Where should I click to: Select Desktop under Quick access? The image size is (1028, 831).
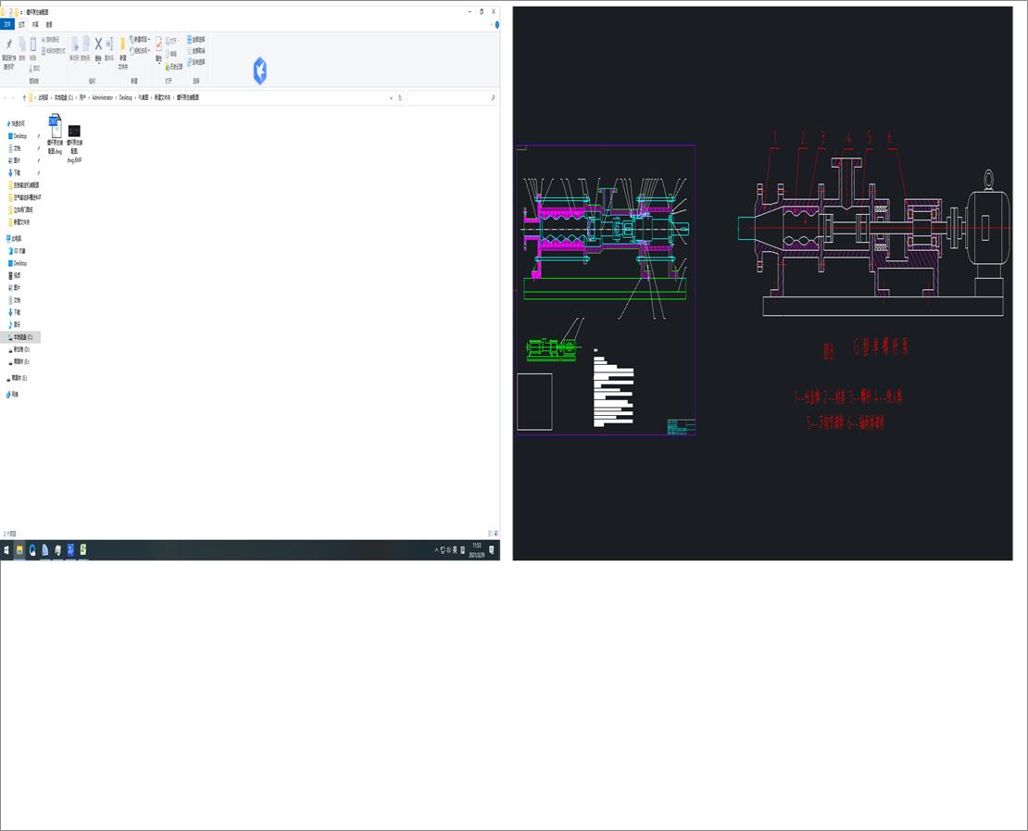(18, 136)
